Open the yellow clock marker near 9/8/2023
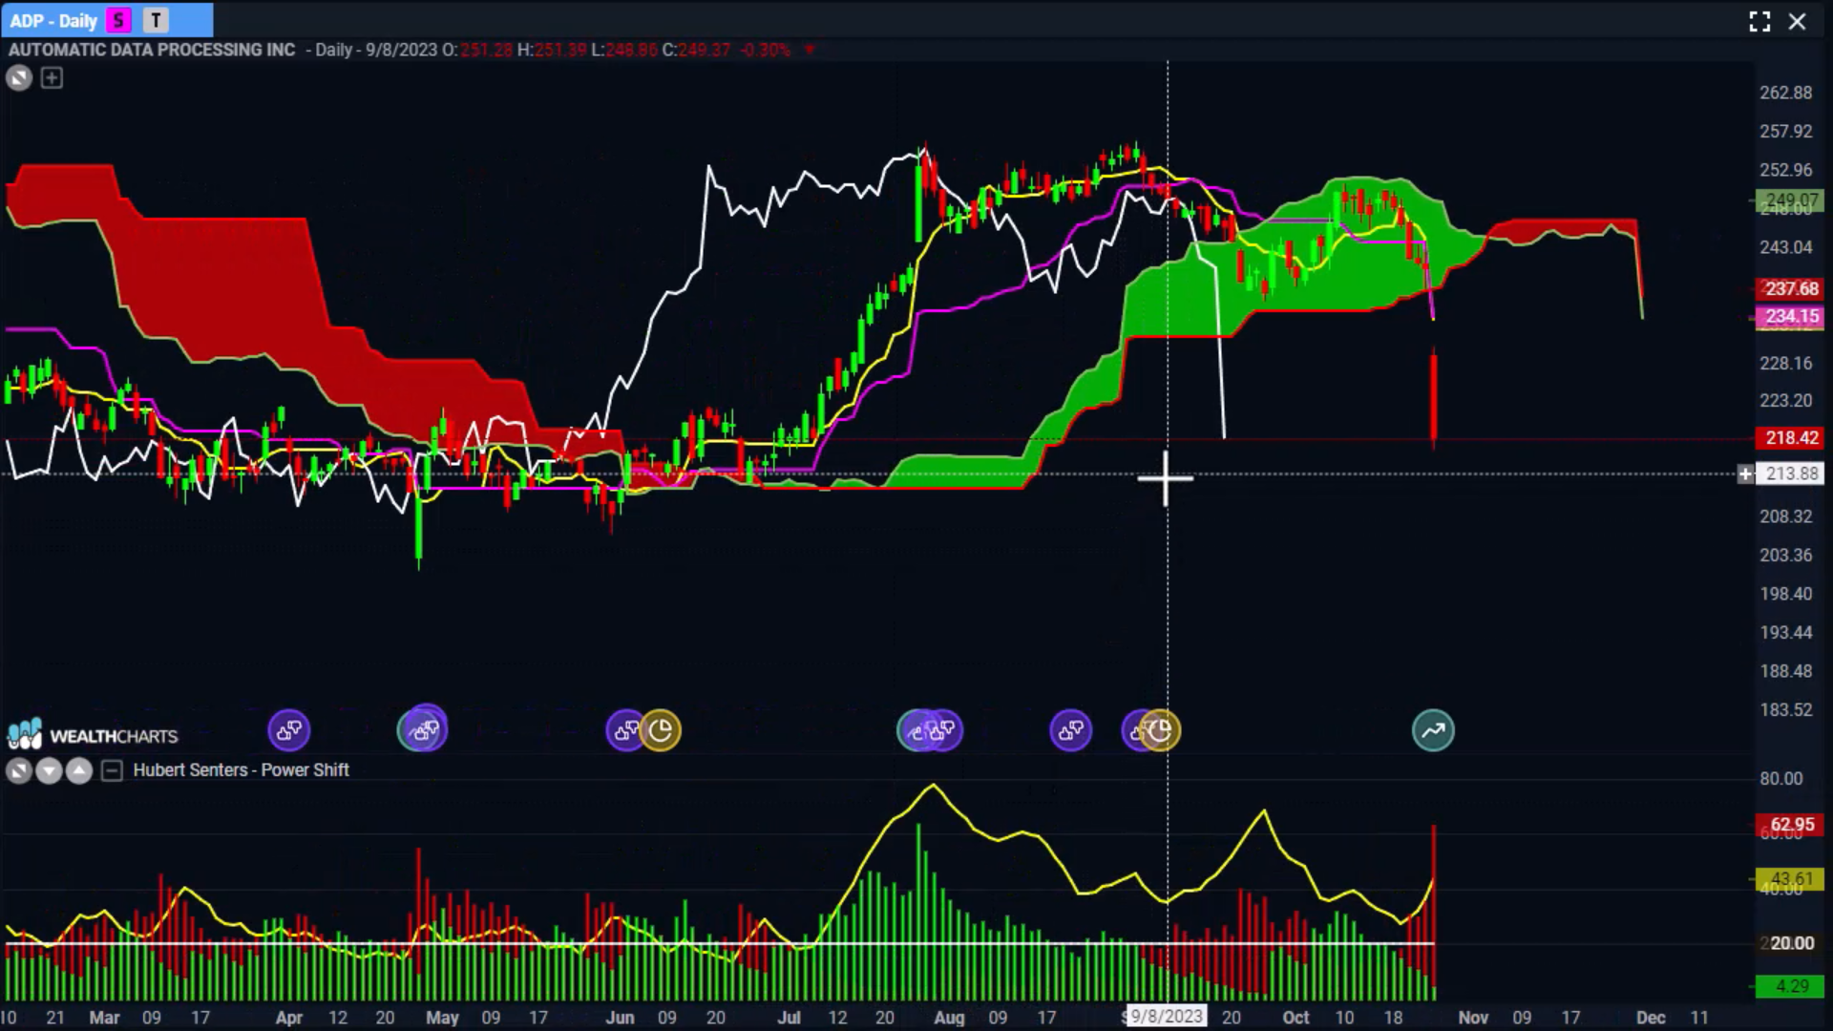This screenshot has width=1833, height=1031. pos(1161,731)
